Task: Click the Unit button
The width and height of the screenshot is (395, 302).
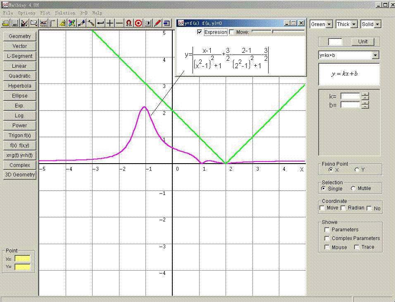Action: tap(363, 42)
